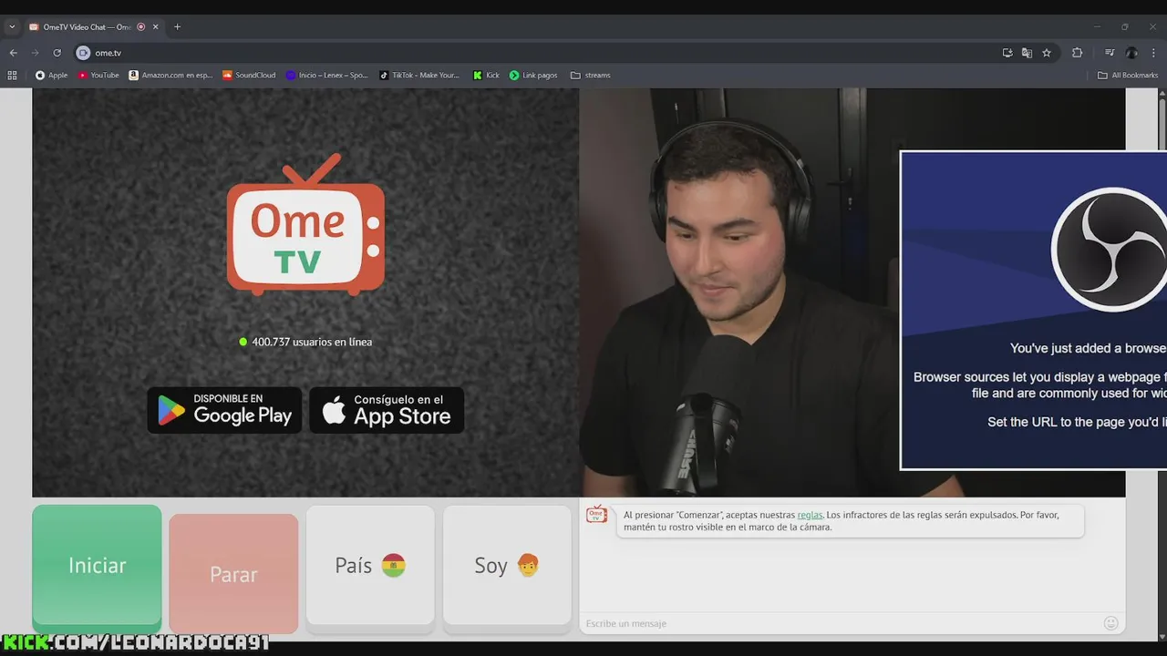Open the YouTube bookmark
The image size is (1167, 656).
click(98, 76)
